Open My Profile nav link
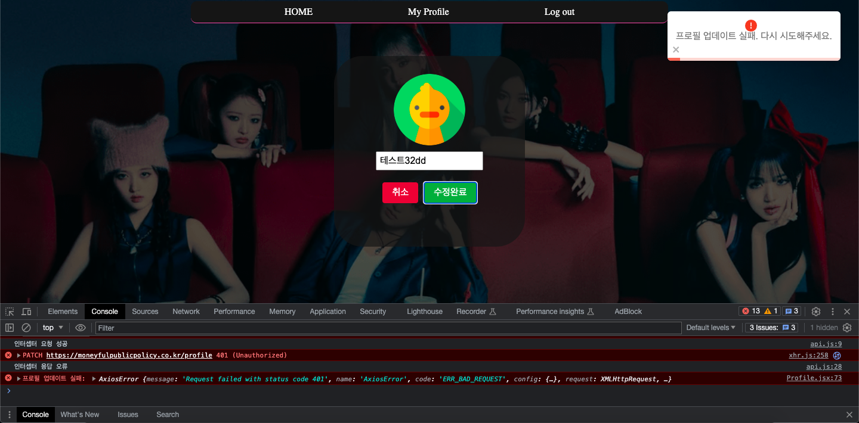 coord(428,12)
